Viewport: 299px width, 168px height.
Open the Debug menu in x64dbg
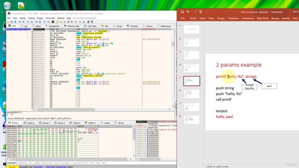point(22,18)
